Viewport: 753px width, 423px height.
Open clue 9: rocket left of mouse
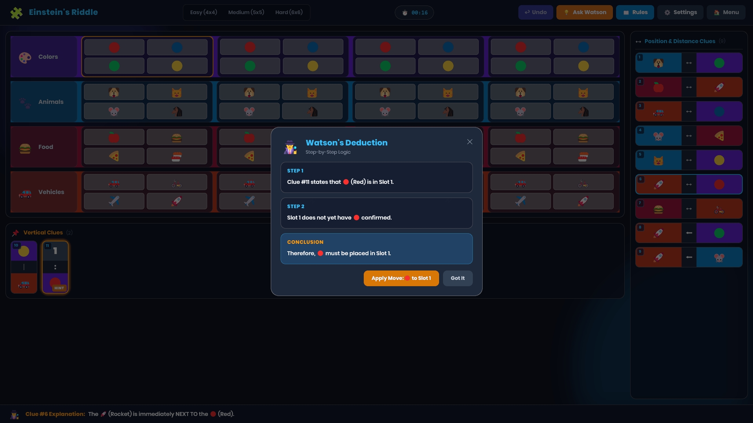pyautogui.click(x=689, y=257)
